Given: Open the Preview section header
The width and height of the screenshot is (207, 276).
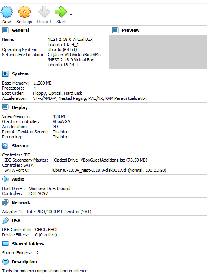Looking at the screenshot, I should click(x=130, y=30).
